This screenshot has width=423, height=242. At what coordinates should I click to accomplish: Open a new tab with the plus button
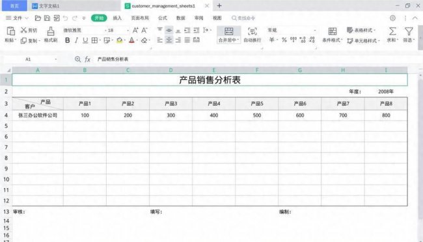coord(219,6)
